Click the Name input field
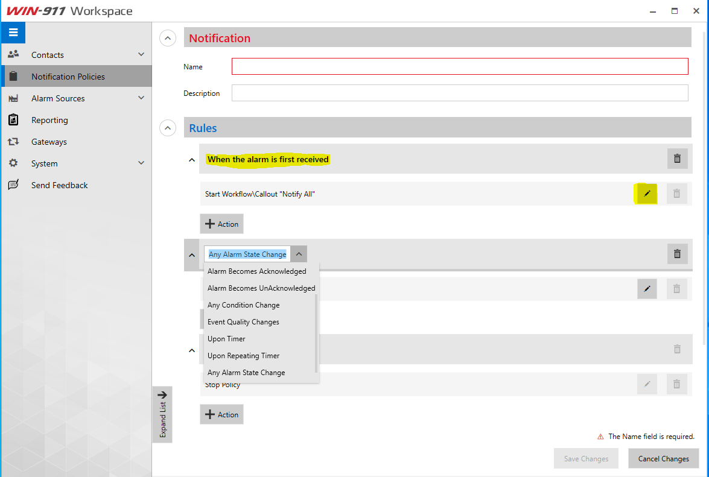The height and width of the screenshot is (477, 709). click(460, 66)
